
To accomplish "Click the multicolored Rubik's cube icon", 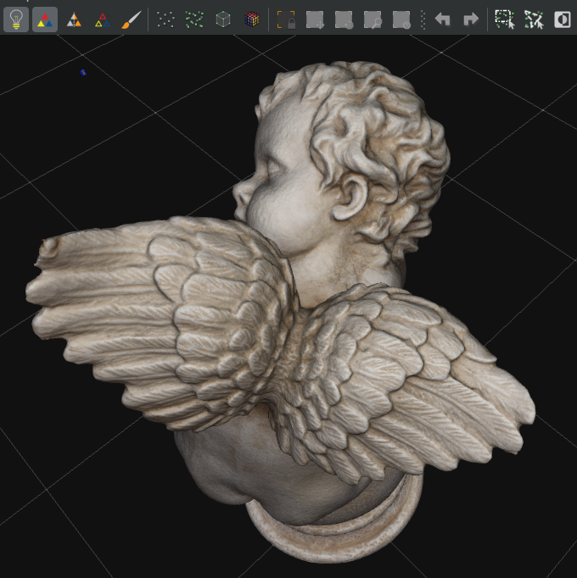I will (252, 19).
